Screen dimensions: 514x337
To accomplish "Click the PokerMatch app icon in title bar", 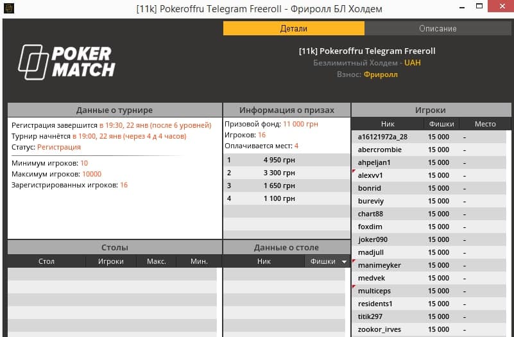I will pos(8,8).
